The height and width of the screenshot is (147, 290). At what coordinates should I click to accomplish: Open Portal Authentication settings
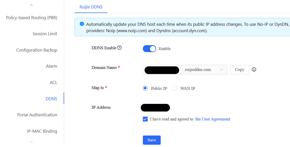pos(37,115)
